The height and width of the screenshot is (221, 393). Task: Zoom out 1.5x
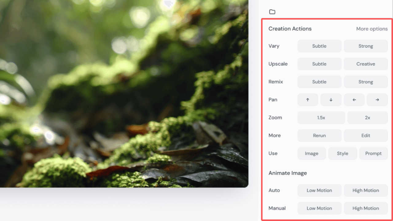pos(321,118)
